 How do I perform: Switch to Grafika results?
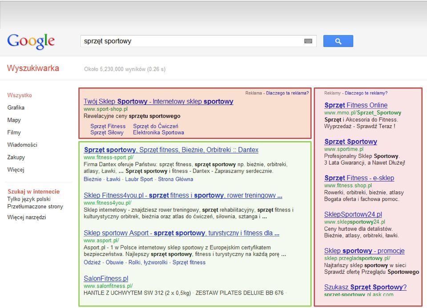(x=16, y=107)
